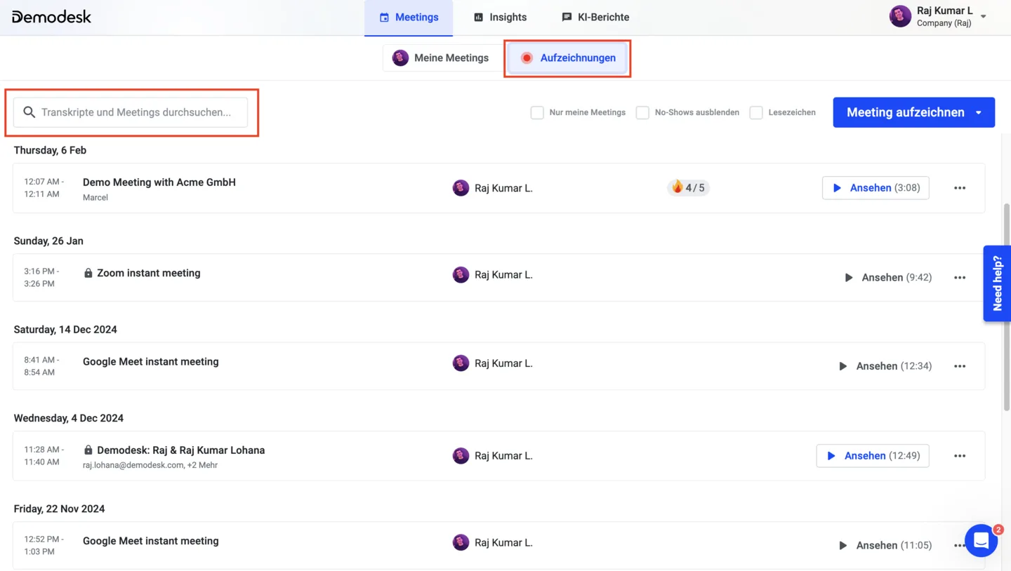Open more options for Acme GmbH meeting
This screenshot has height=571, width=1011.
[x=960, y=188]
